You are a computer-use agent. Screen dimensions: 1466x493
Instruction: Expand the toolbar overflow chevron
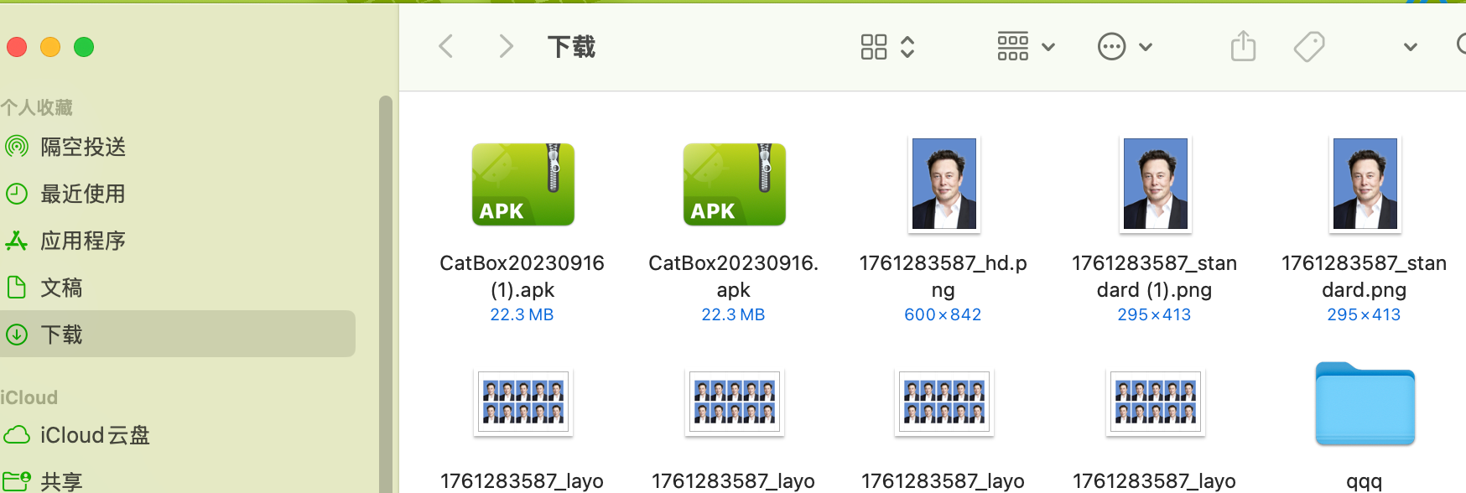point(1411,47)
